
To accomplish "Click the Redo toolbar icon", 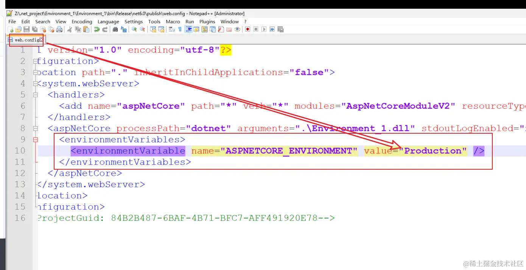I will click(105, 29).
